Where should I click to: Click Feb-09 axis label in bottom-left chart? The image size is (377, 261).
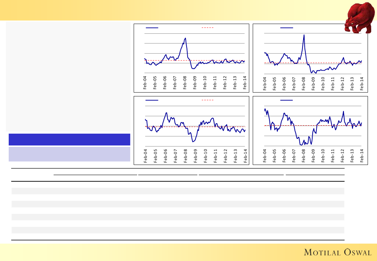pyautogui.click(x=195, y=157)
